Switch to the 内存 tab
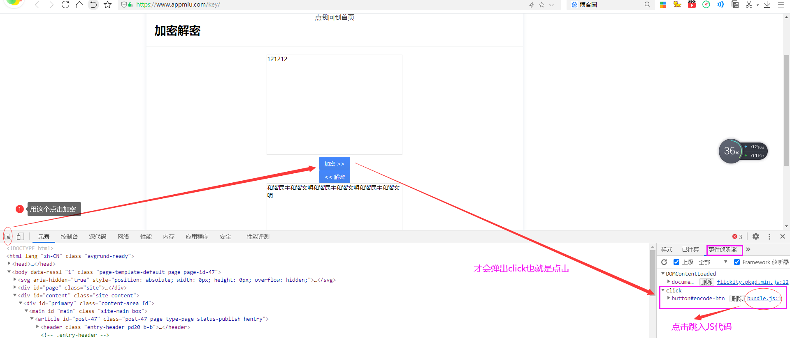 pos(169,237)
